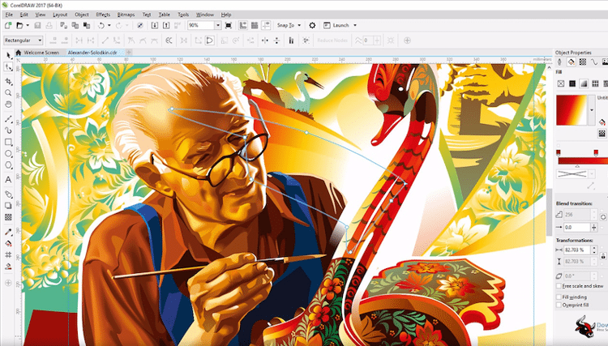Select the Pick tool in toolbox
The image size is (608, 346).
pos(9,55)
